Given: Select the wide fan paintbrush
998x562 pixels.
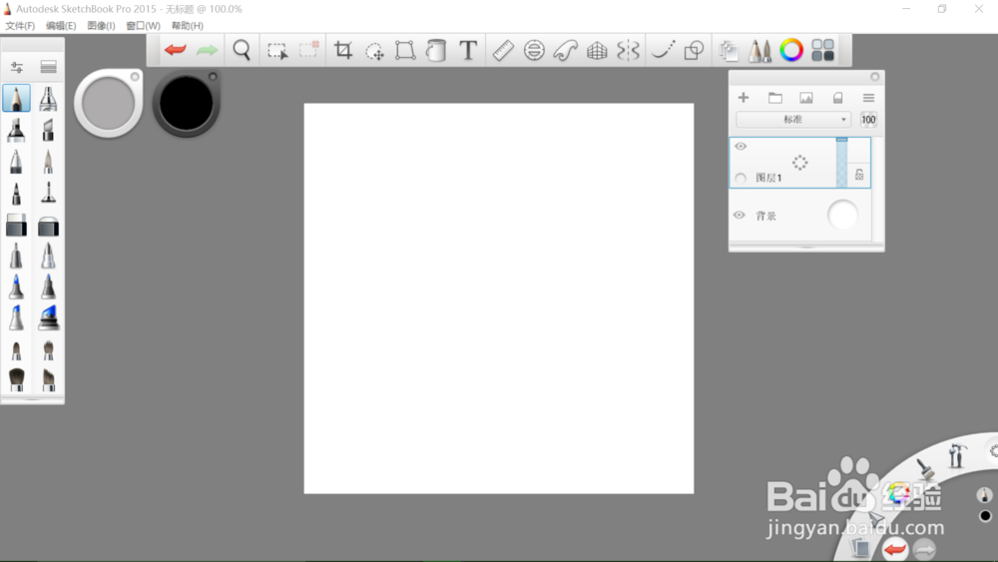Looking at the screenshot, I should coord(17,379).
